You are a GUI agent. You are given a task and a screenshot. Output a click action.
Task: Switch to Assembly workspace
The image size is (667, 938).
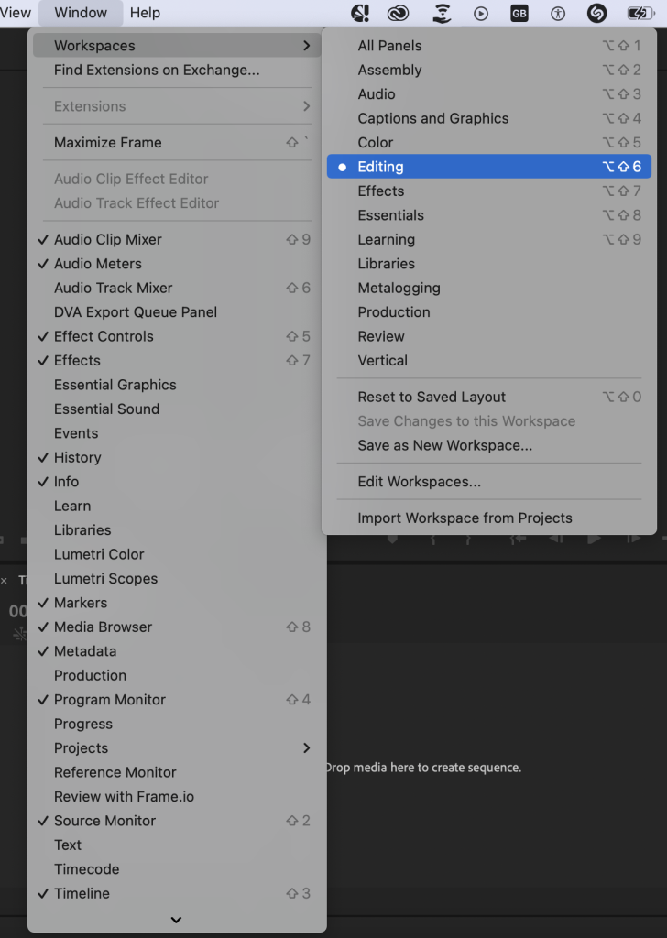pos(488,70)
